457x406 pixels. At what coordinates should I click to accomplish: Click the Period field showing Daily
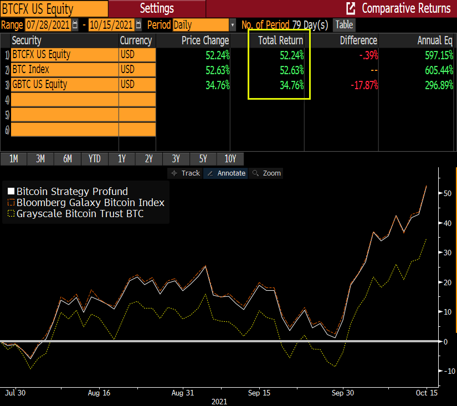(201, 25)
